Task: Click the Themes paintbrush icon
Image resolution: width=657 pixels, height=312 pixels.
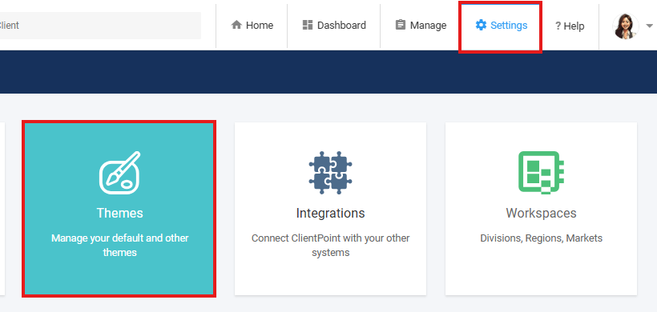Action: [119, 173]
